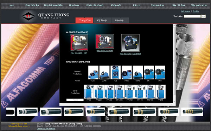Open the Liên Hệ tab
211x131 pixels.
pos(119,20)
